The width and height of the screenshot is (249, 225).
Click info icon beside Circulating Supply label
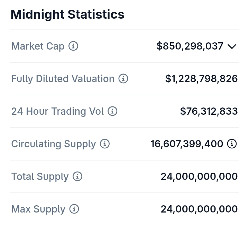click(x=105, y=144)
